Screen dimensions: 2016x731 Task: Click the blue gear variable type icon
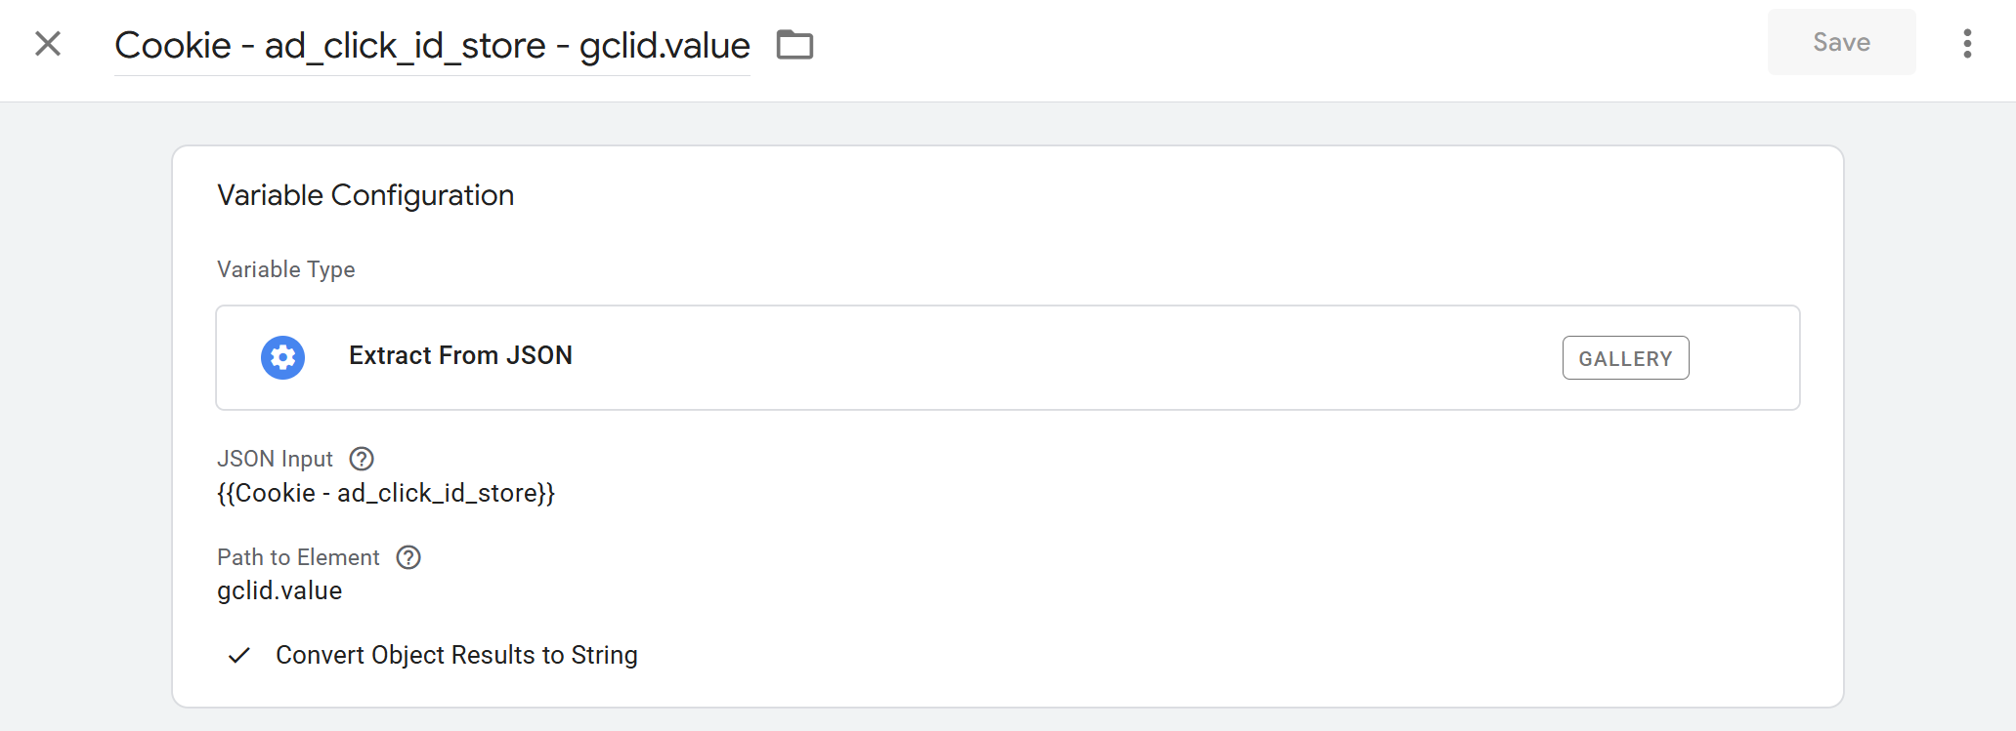[282, 357]
